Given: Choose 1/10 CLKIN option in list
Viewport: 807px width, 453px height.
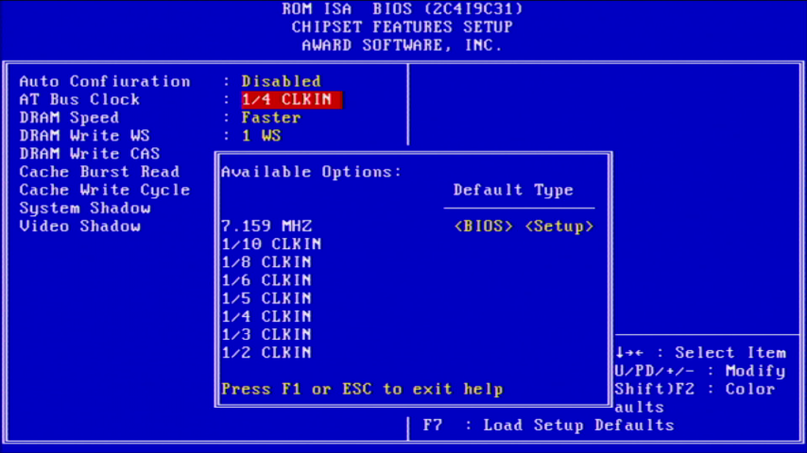Looking at the screenshot, I should (271, 244).
